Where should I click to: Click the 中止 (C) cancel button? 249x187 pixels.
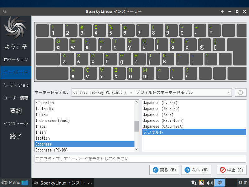coord(231,170)
